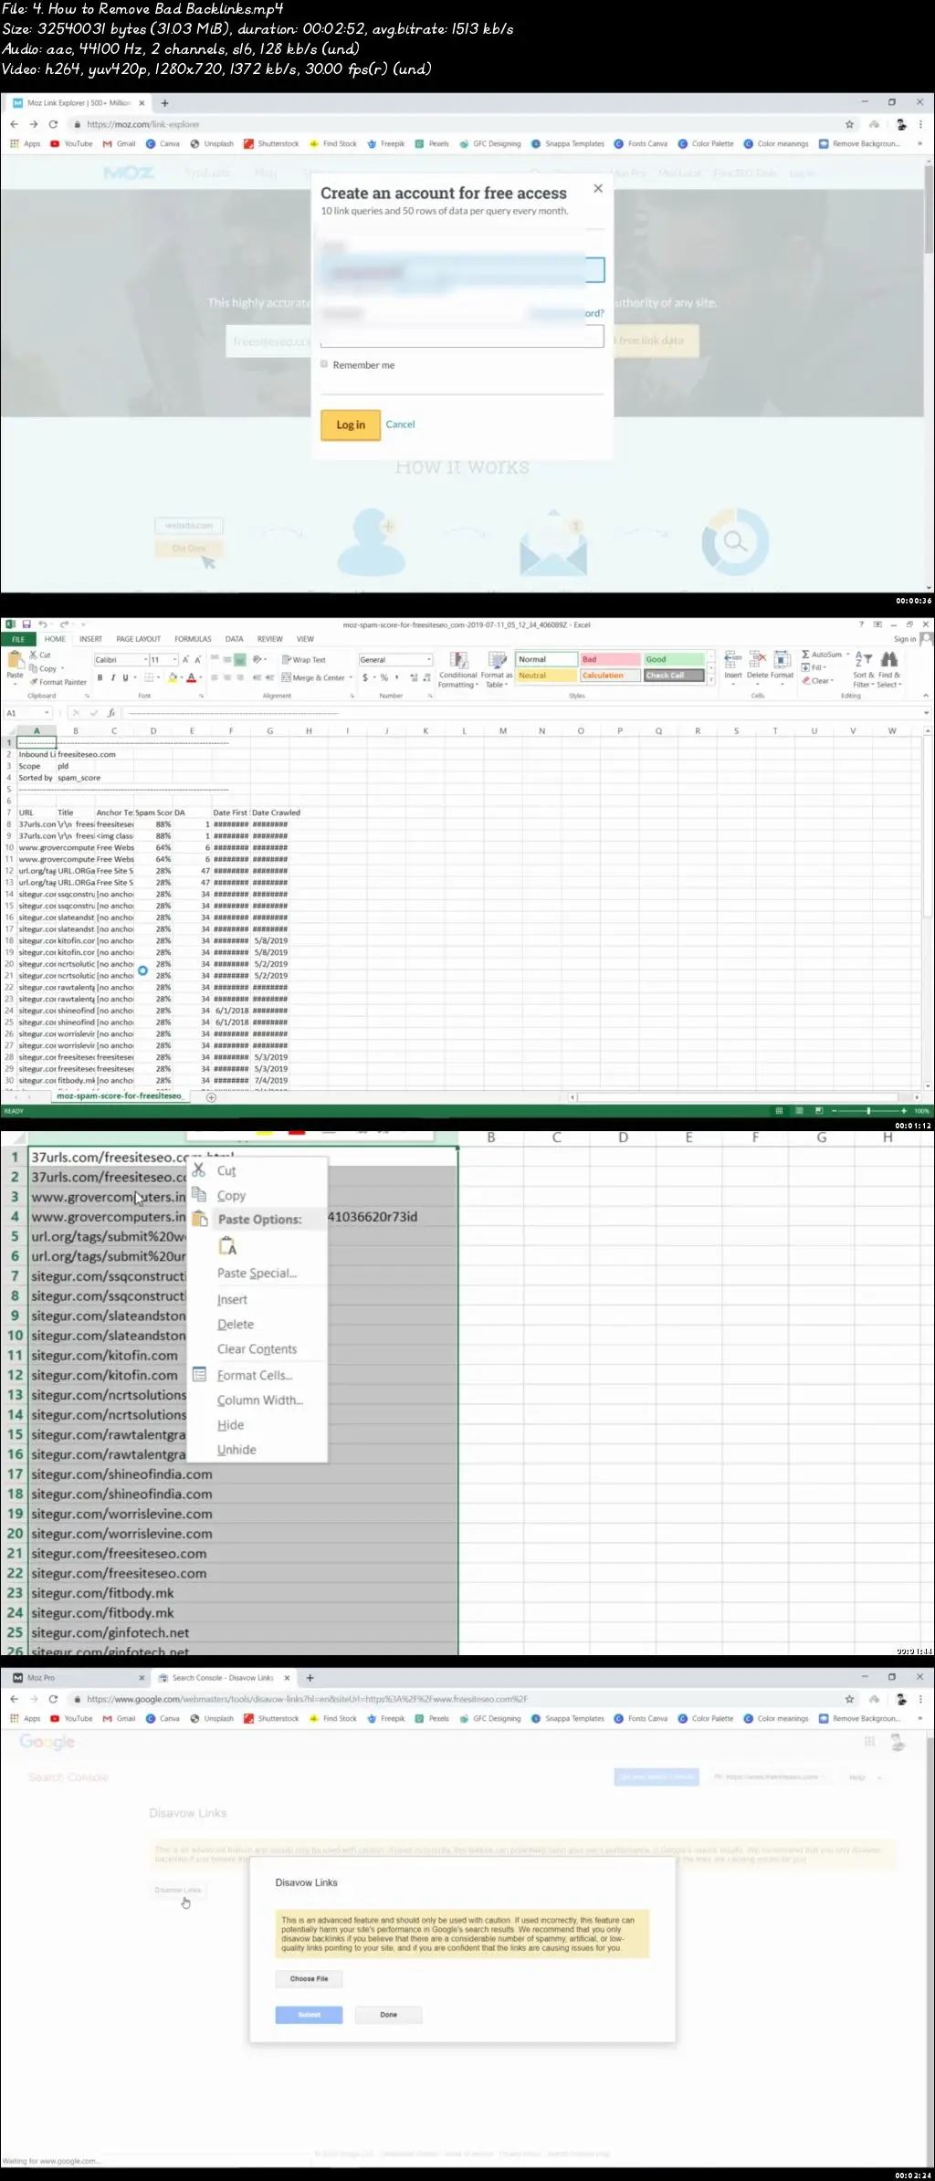The height and width of the screenshot is (2181, 935).
Task: Open YouTube bookmark in Moz Link Explorer window
Action: 72,143
